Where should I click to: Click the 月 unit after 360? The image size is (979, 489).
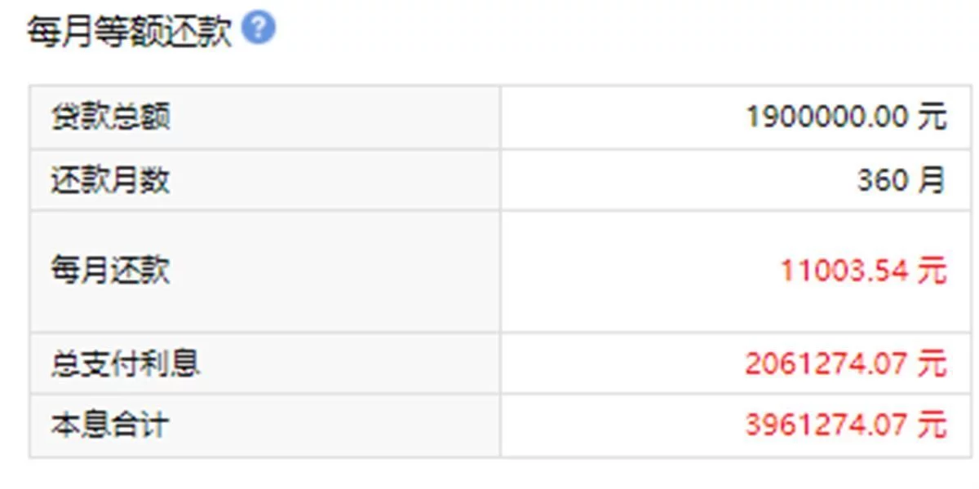click(931, 180)
